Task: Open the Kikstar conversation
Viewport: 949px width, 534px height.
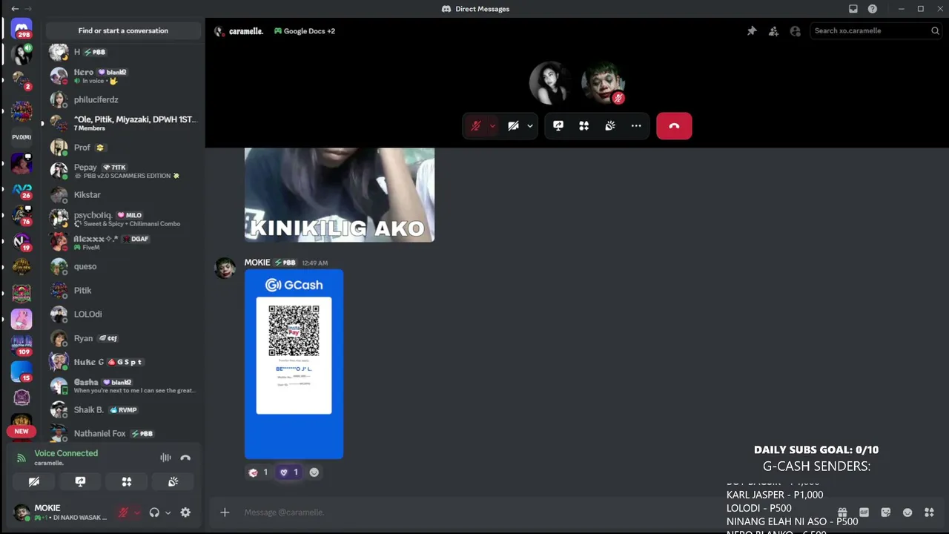Action: point(123,195)
